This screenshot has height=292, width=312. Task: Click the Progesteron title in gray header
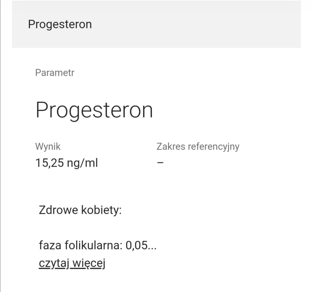(x=60, y=24)
